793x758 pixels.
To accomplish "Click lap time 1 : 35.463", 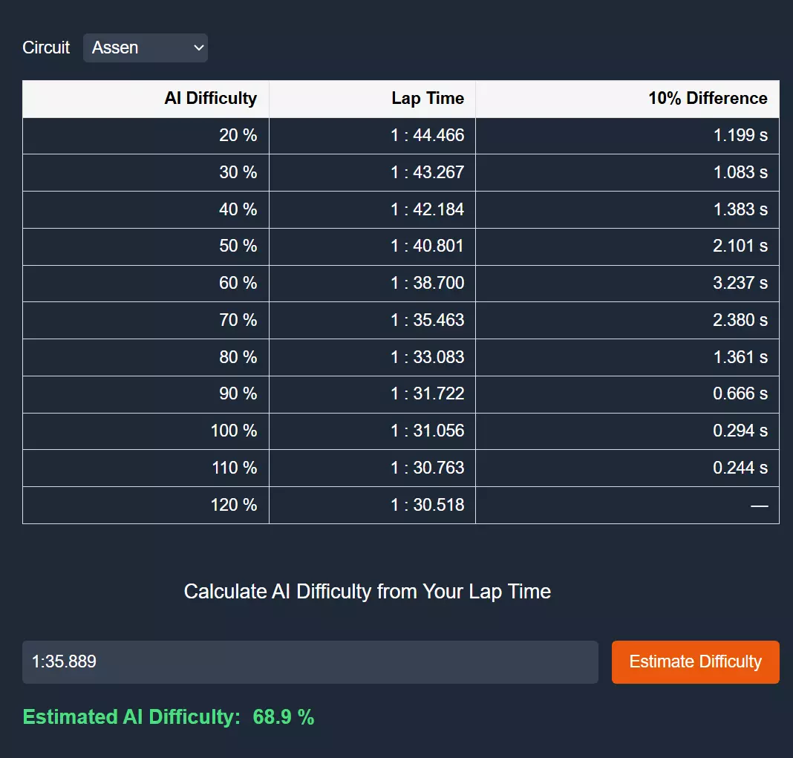I will coord(428,320).
